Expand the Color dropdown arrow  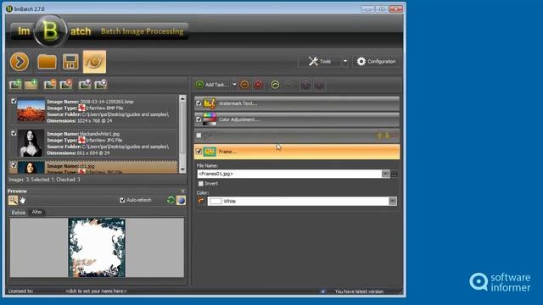(x=392, y=202)
